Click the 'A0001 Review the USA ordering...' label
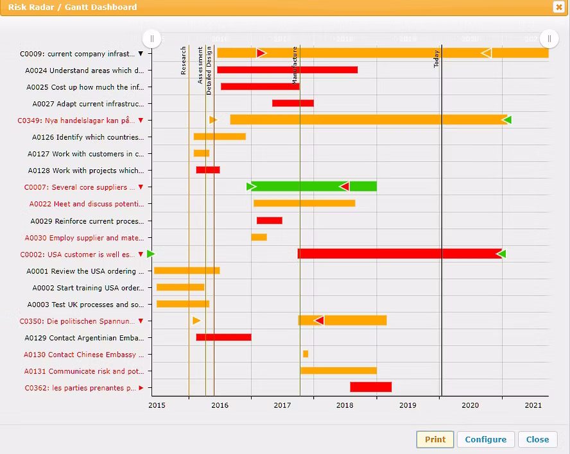Image resolution: width=570 pixels, height=454 pixels. [x=85, y=271]
